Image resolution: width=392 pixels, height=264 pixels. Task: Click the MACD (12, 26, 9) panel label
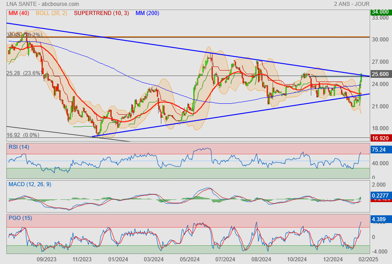tap(30, 184)
